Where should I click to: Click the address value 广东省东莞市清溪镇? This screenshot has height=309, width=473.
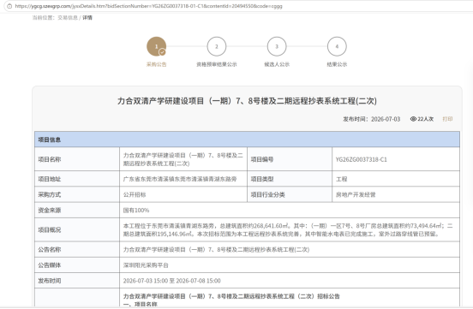[180, 179]
